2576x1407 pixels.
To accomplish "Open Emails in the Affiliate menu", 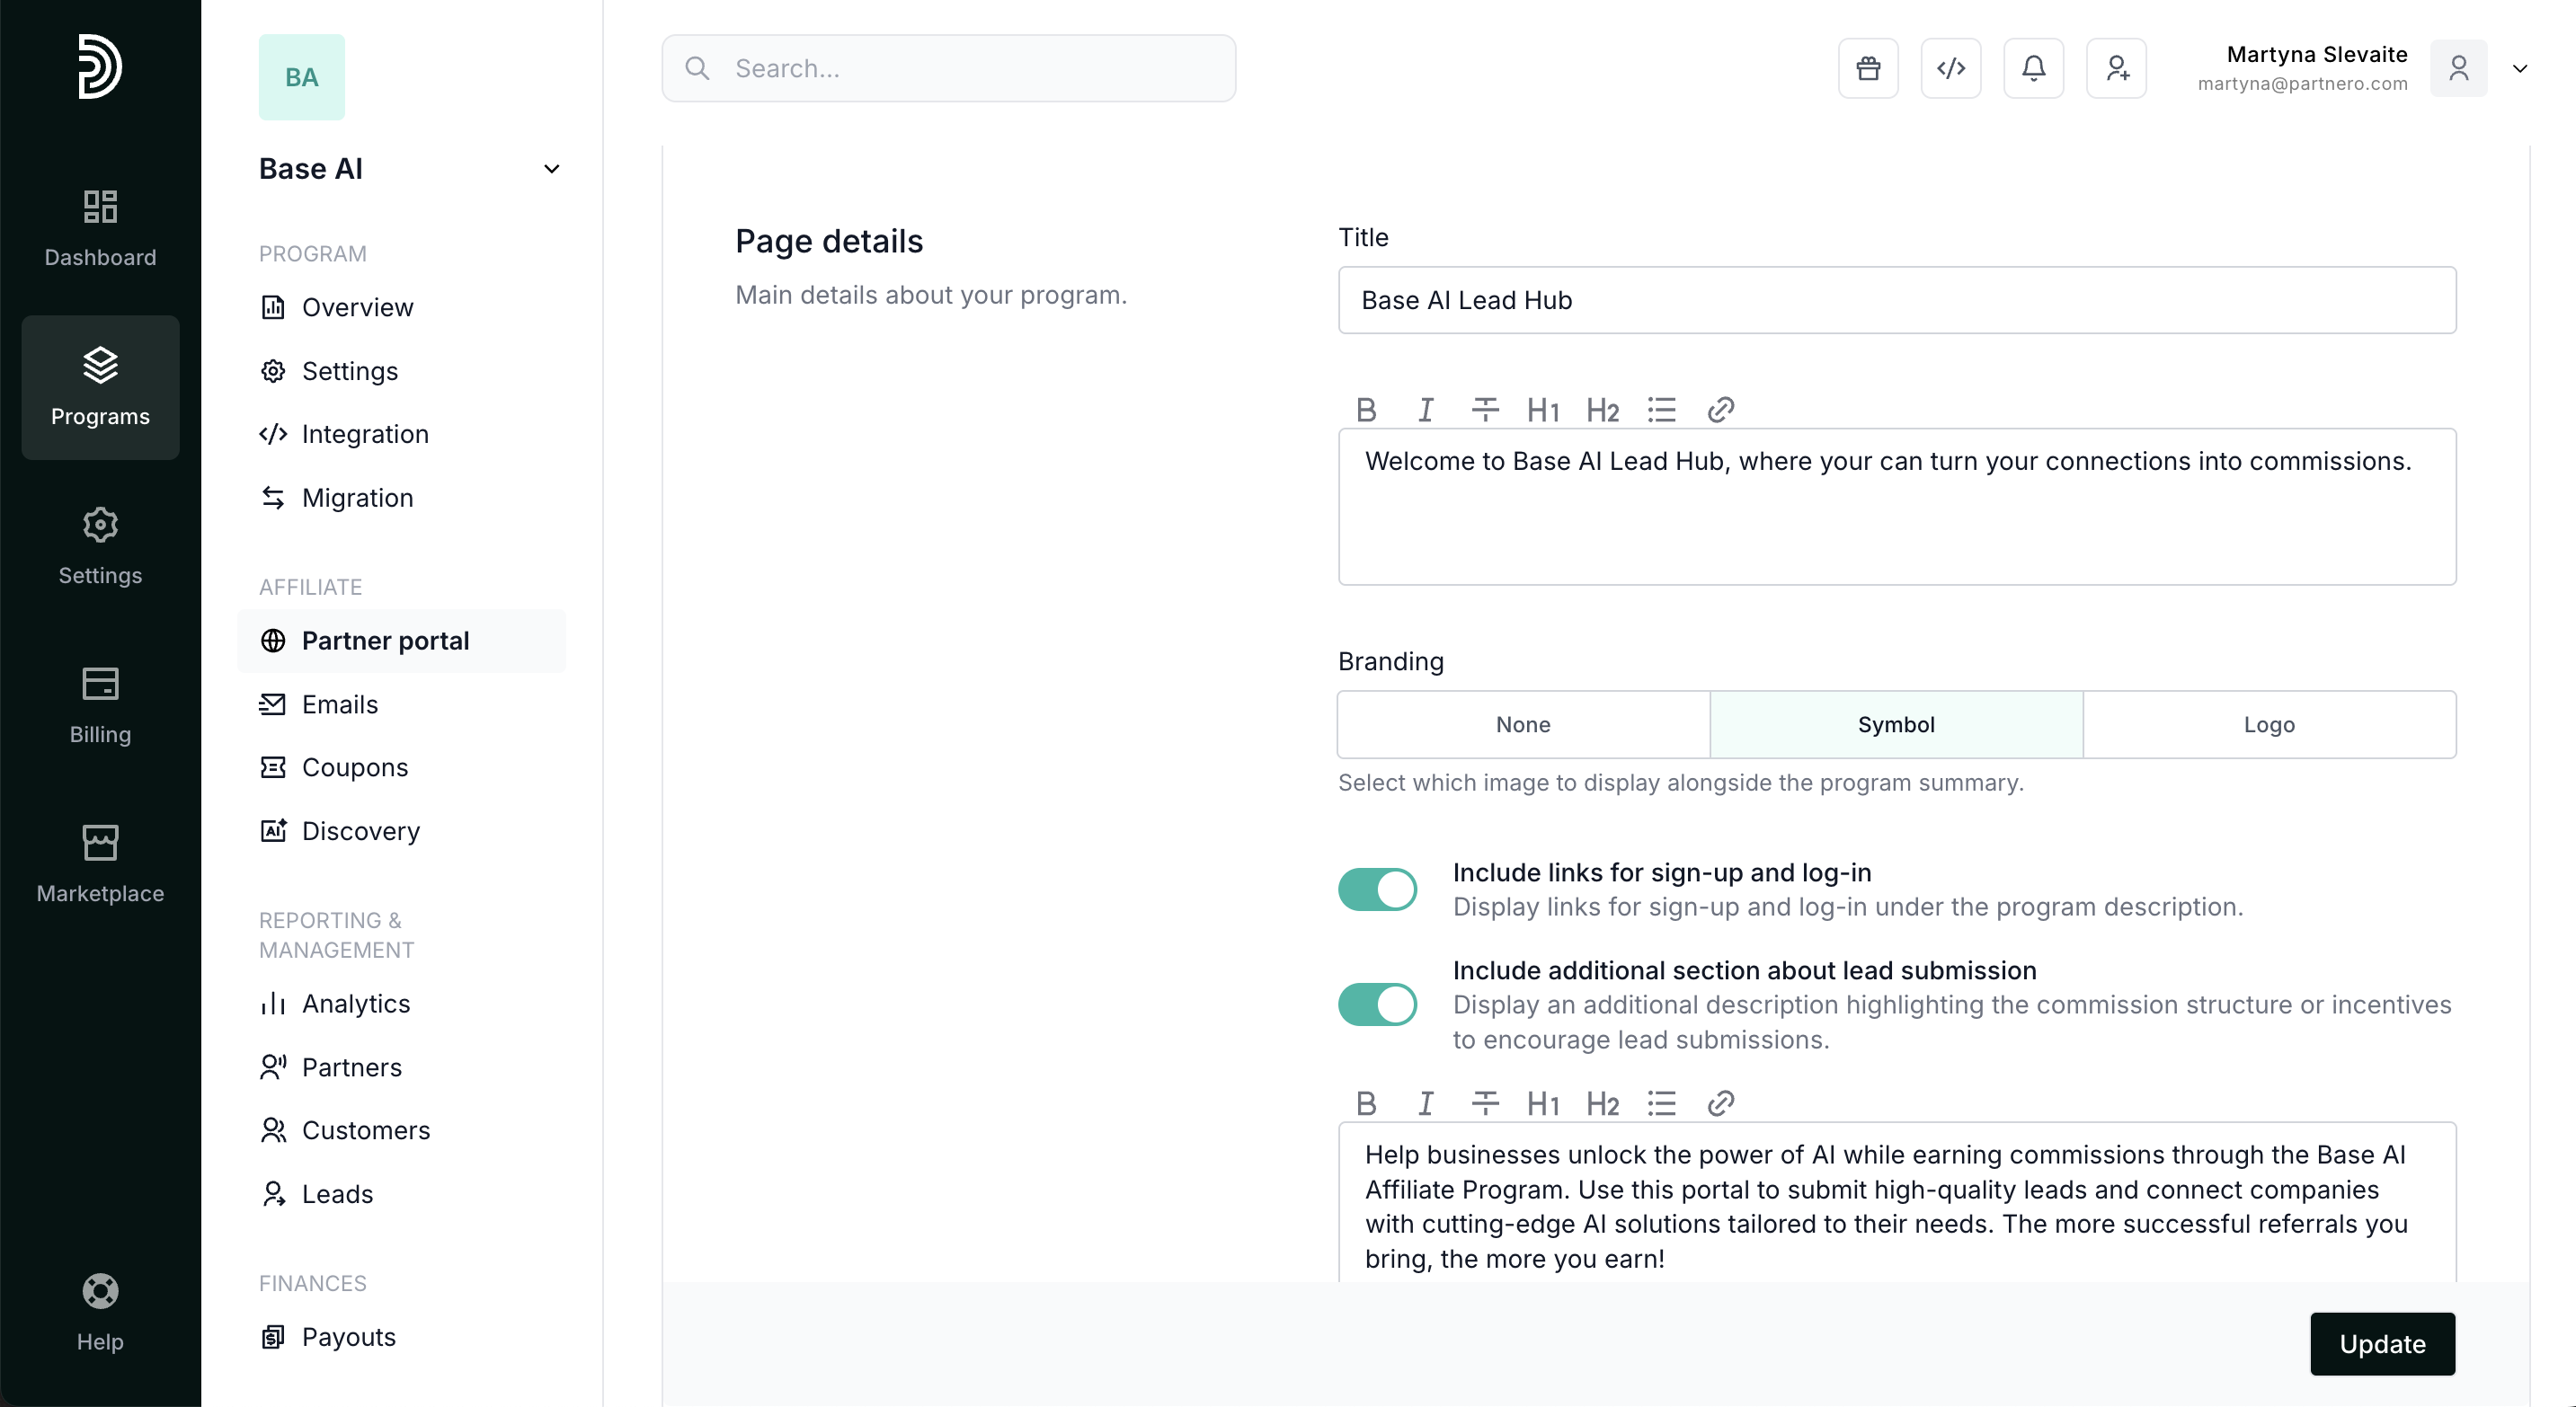I will [340, 704].
